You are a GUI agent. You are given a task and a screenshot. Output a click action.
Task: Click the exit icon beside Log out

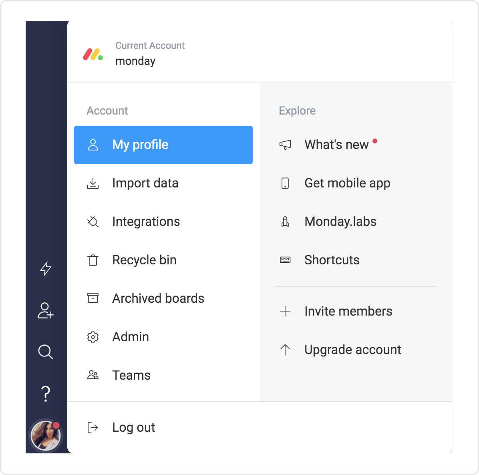(93, 427)
